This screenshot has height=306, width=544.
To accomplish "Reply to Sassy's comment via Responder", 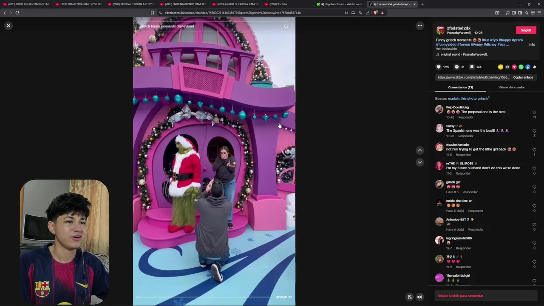I will [465, 136].
